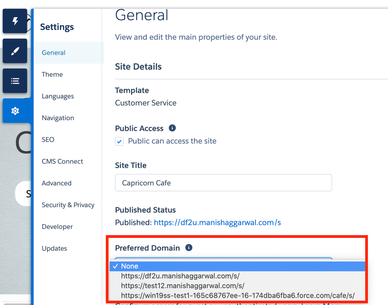The image size is (388, 305).
Task: Click the Public Access label
Action: [x=139, y=129]
